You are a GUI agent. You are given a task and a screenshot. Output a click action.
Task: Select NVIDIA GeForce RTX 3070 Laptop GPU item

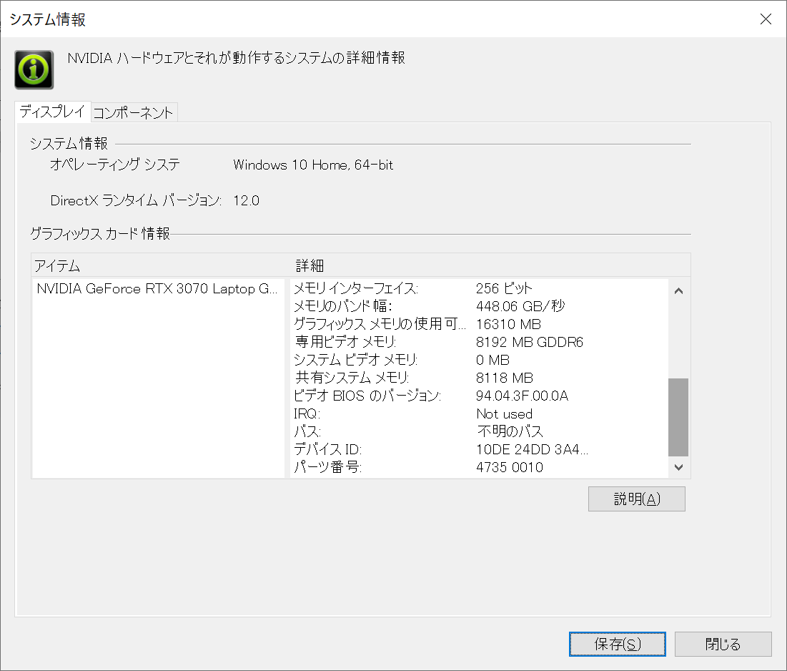point(157,289)
